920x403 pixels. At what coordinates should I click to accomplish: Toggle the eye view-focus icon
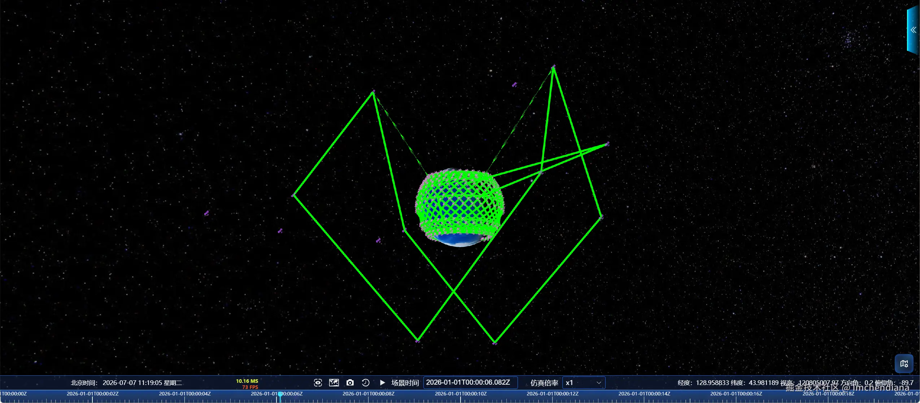pos(318,382)
